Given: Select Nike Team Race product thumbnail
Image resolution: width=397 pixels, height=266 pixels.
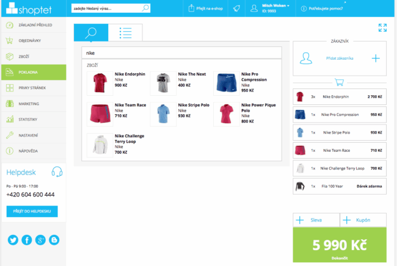Looking at the screenshot, I should click(x=100, y=114).
